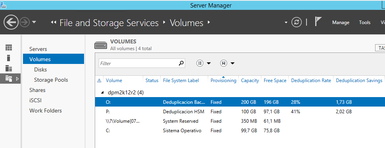This screenshot has width=385, height=148.
Task: Click the refresh icon in the header
Action: click(296, 22)
